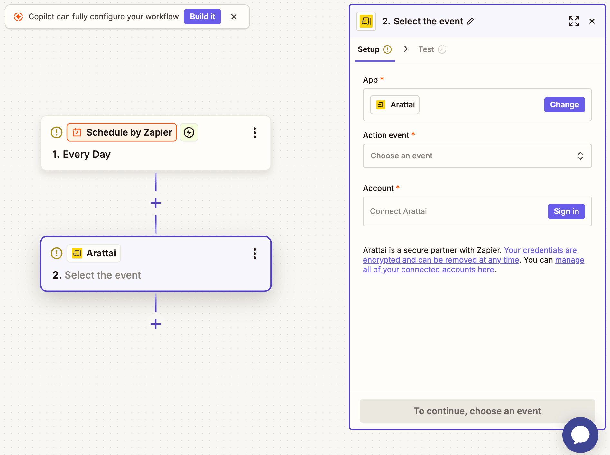Add a step below the Arattai action
The image size is (610, 455).
[x=156, y=324]
